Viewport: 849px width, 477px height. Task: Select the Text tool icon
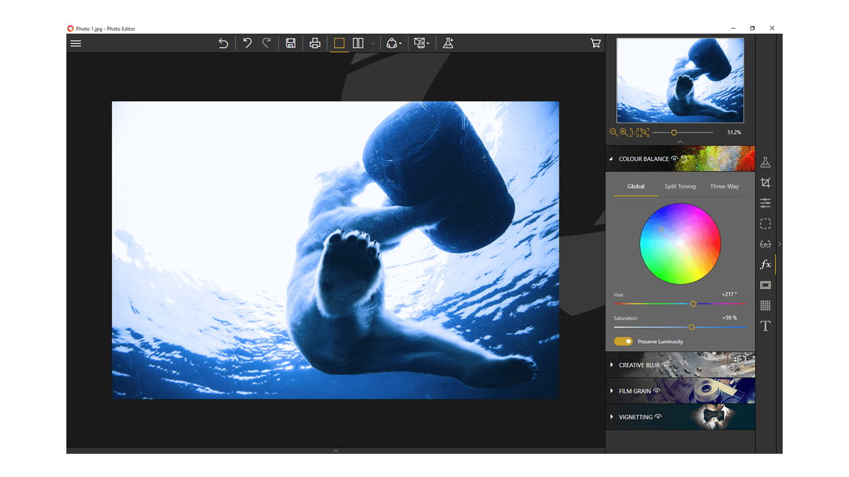(x=765, y=325)
